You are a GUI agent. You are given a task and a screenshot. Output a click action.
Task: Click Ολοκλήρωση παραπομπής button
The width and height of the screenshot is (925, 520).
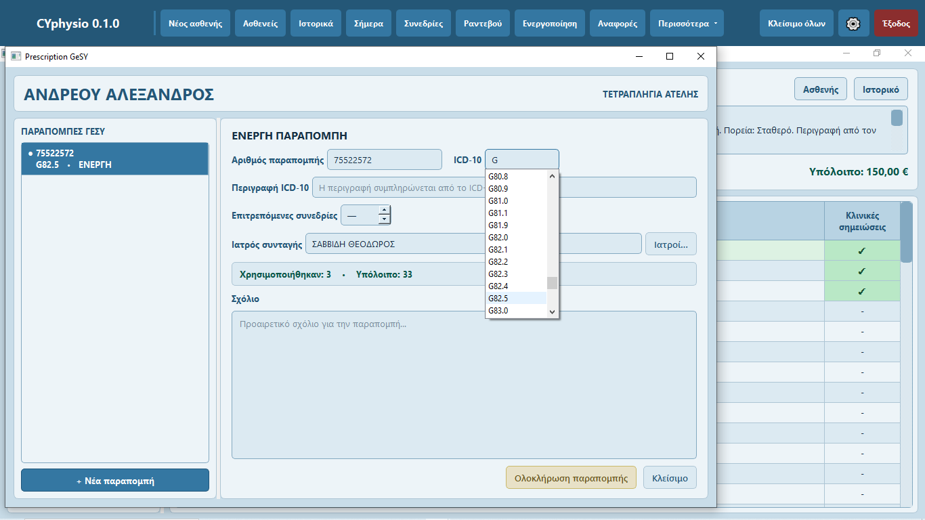571,477
